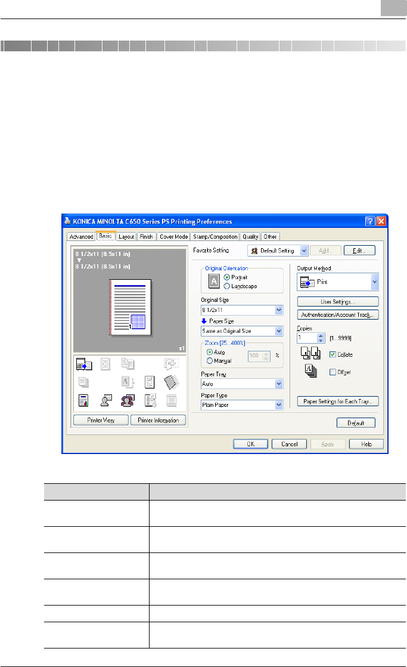
Task: Enable the Offset checkbox
Action: (x=333, y=372)
